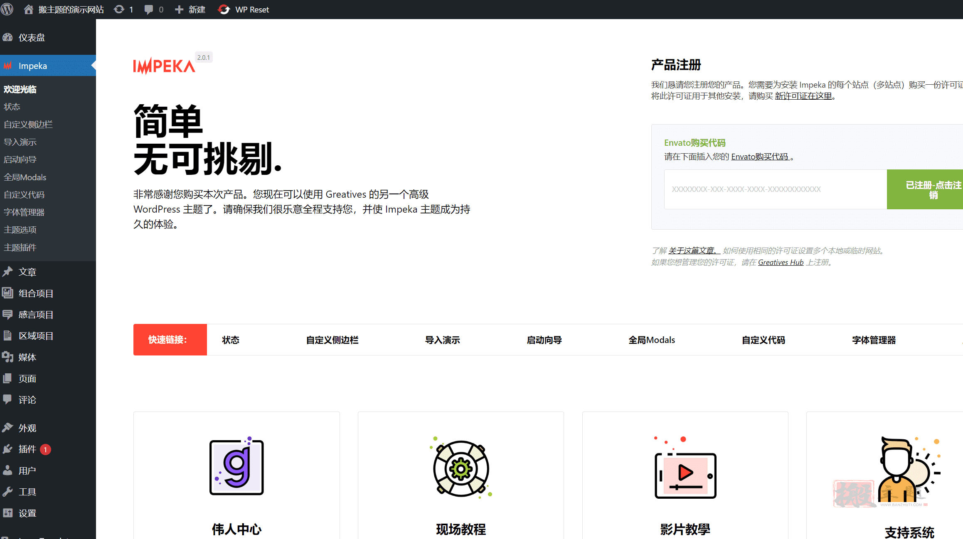Click the pin icon next to 文章

[7, 272]
